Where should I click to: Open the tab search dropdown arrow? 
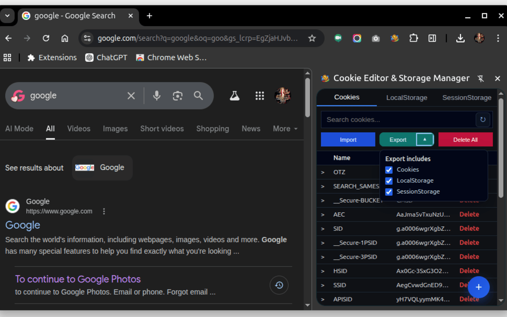7,16
